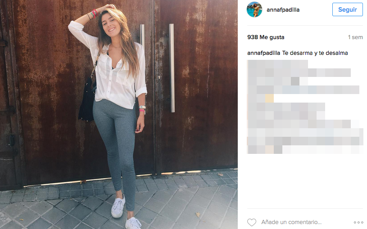The height and width of the screenshot is (229, 367).
Task: Follow the account with the Seguir button
Action: pyautogui.click(x=347, y=9)
